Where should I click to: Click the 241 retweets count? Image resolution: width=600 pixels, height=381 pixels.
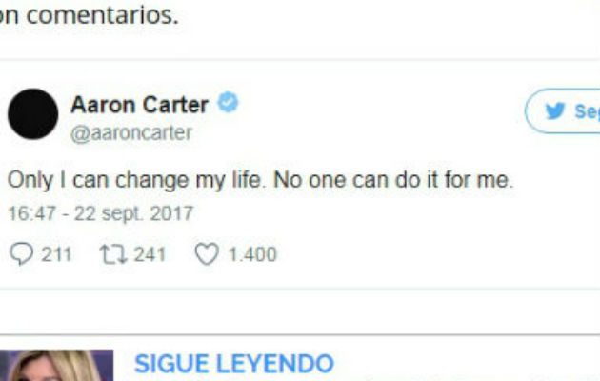click(x=150, y=254)
